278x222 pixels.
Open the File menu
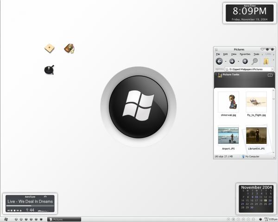click(x=218, y=54)
